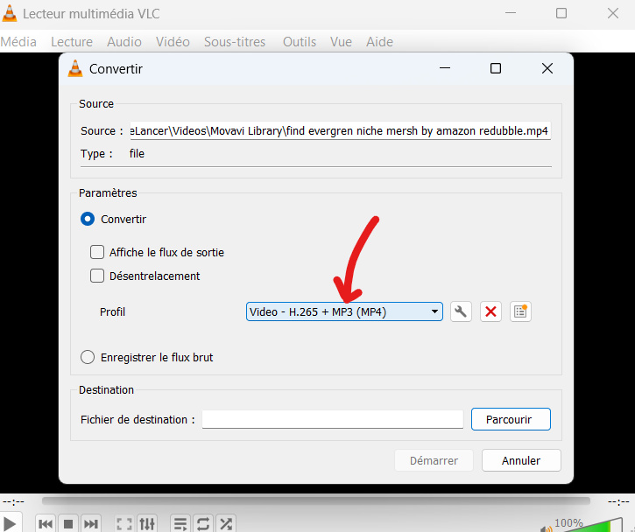Viewport: 635px width, 532px height.
Task: Create a new profile icon button
Action: [520, 311]
